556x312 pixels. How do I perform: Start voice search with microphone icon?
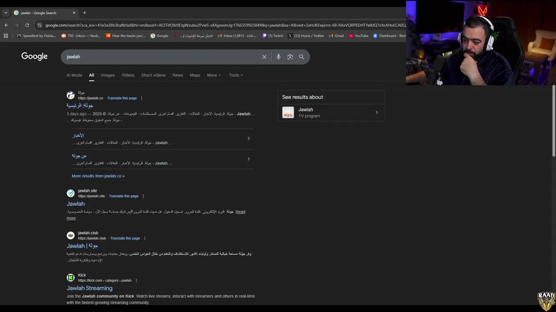pos(278,57)
